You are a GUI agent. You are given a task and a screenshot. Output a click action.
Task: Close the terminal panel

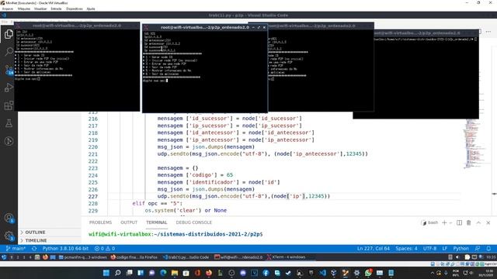point(488,222)
